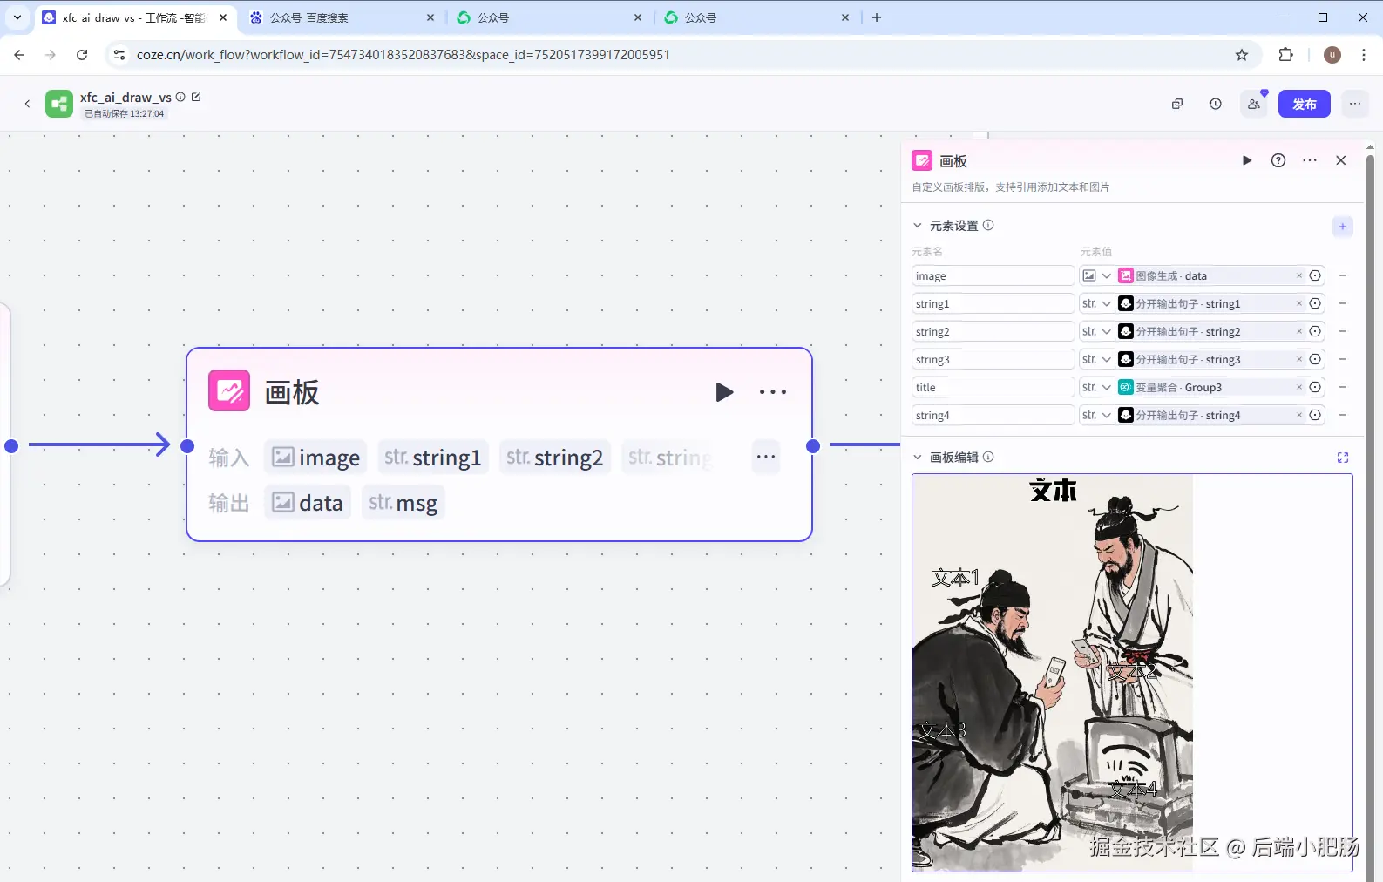Open a new browser tab
Viewport: 1383px width, 882px height.
coord(877,17)
